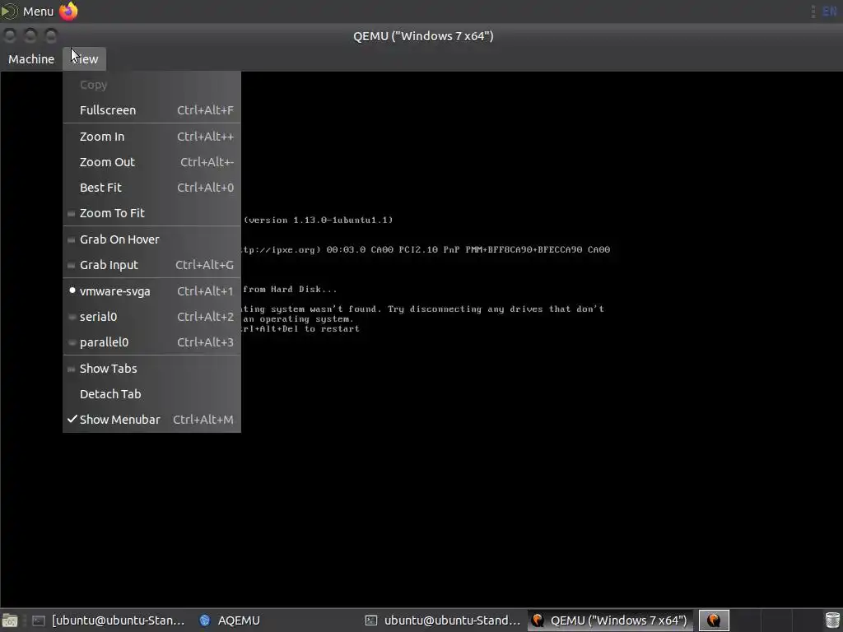The image size is (843, 632).
Task: Enable Grab On Hover
Action: click(151, 239)
